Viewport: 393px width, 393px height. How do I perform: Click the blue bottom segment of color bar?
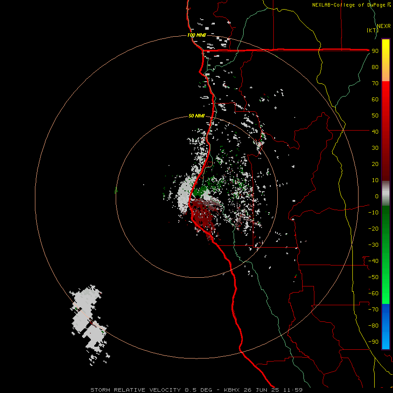(386, 327)
